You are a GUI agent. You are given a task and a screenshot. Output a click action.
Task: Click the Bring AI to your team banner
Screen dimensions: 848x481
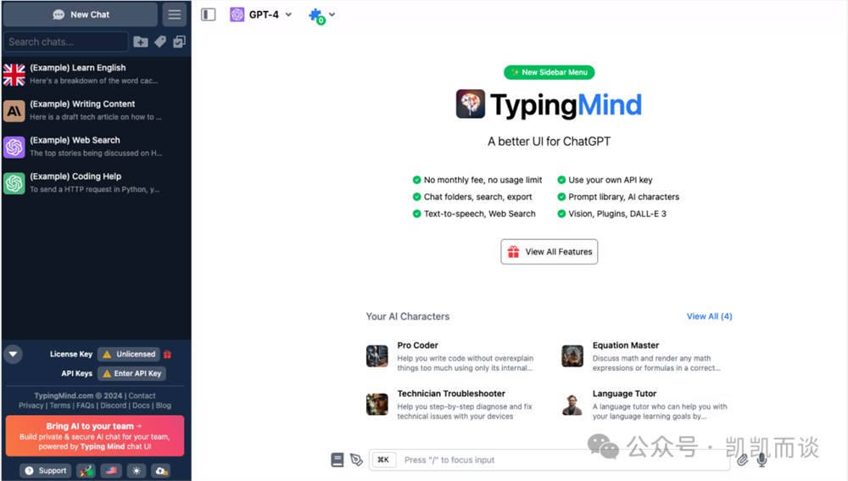pyautogui.click(x=95, y=435)
